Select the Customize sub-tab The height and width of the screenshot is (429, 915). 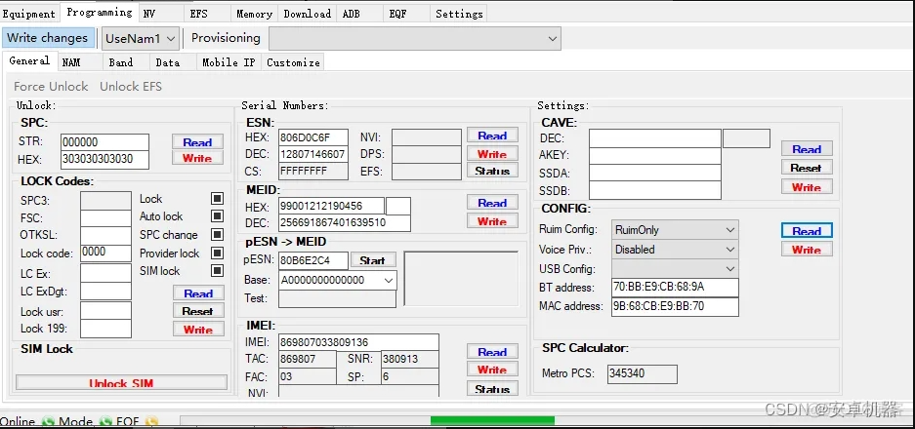[x=293, y=62]
